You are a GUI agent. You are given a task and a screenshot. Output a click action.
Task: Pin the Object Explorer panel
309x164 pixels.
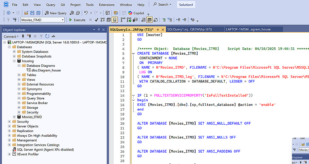click(99, 30)
